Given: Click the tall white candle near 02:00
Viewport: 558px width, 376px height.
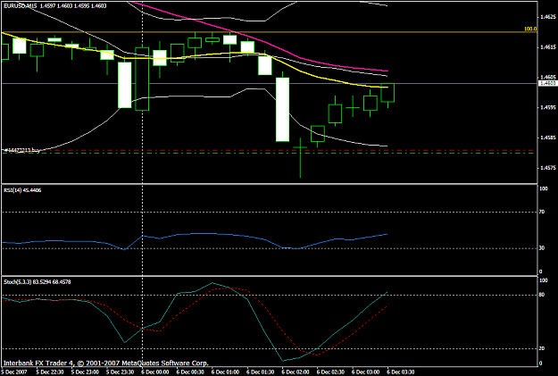Looking at the screenshot, I should [x=282, y=109].
